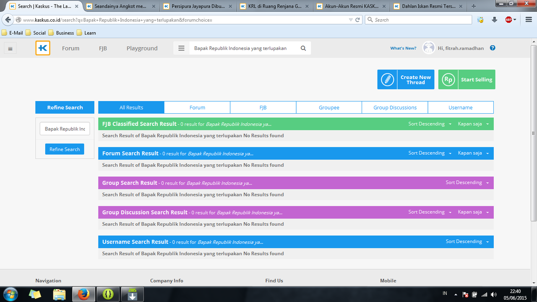Click the Firefox taskbar icon
The width and height of the screenshot is (537, 302).
coord(84,294)
